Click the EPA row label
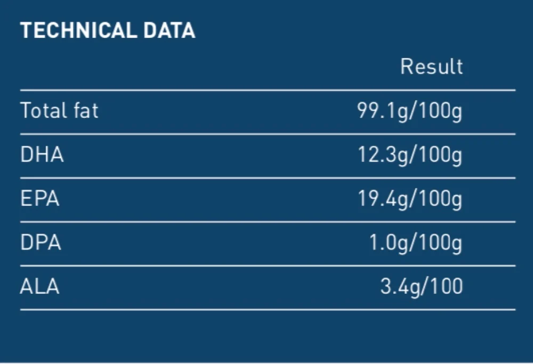This screenshot has width=533, height=364. [x=40, y=198]
